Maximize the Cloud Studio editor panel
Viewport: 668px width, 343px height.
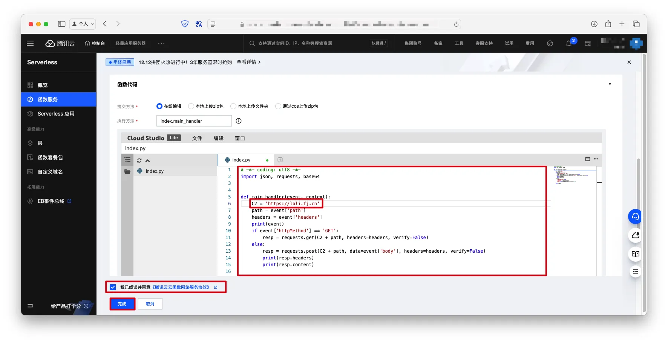click(587, 159)
